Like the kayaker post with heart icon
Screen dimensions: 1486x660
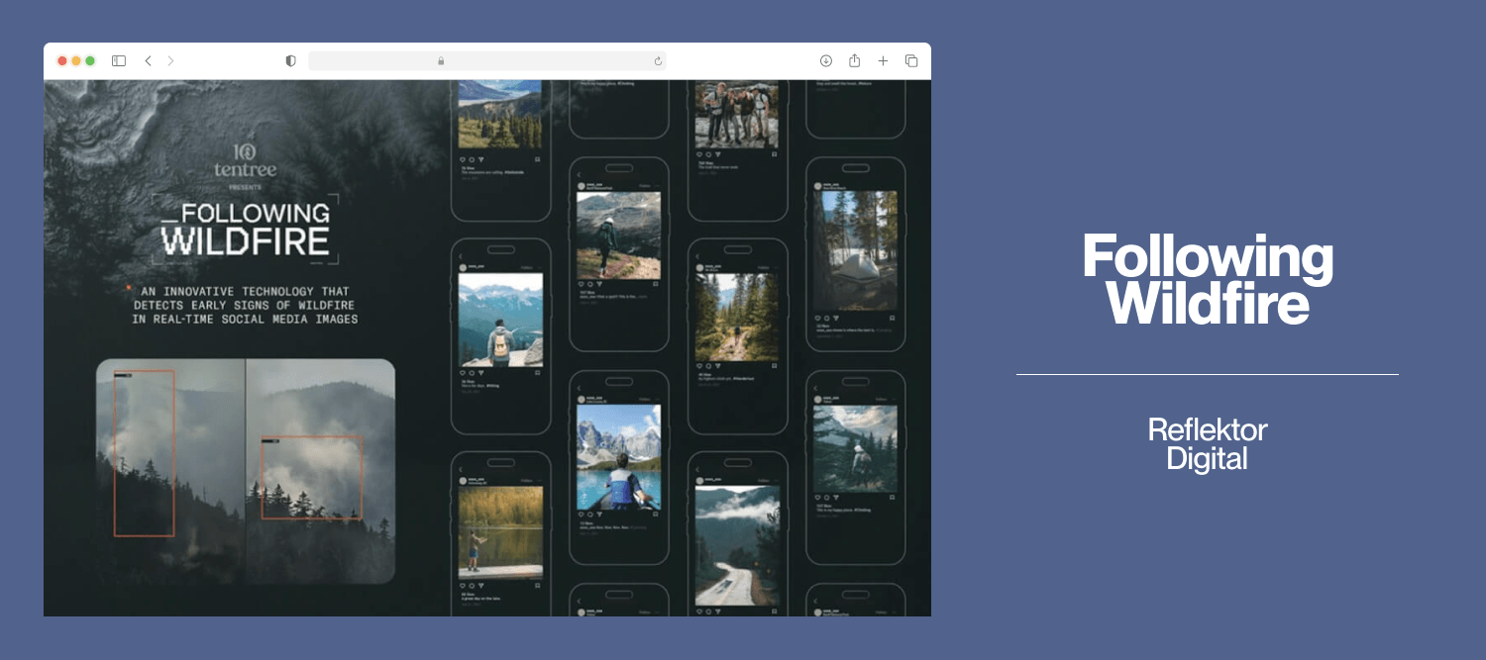click(x=581, y=515)
